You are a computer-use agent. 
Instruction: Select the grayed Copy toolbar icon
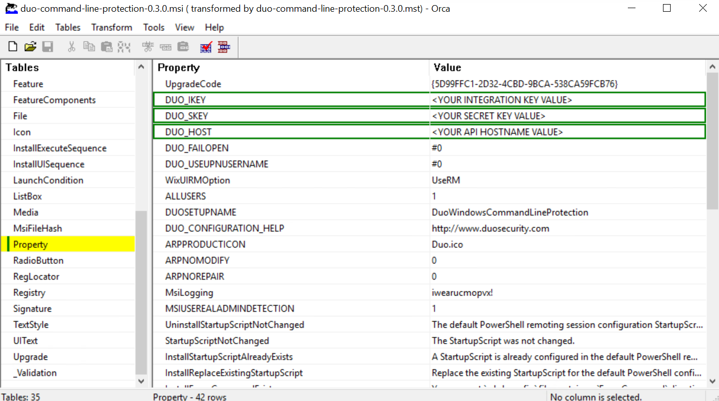click(x=89, y=46)
